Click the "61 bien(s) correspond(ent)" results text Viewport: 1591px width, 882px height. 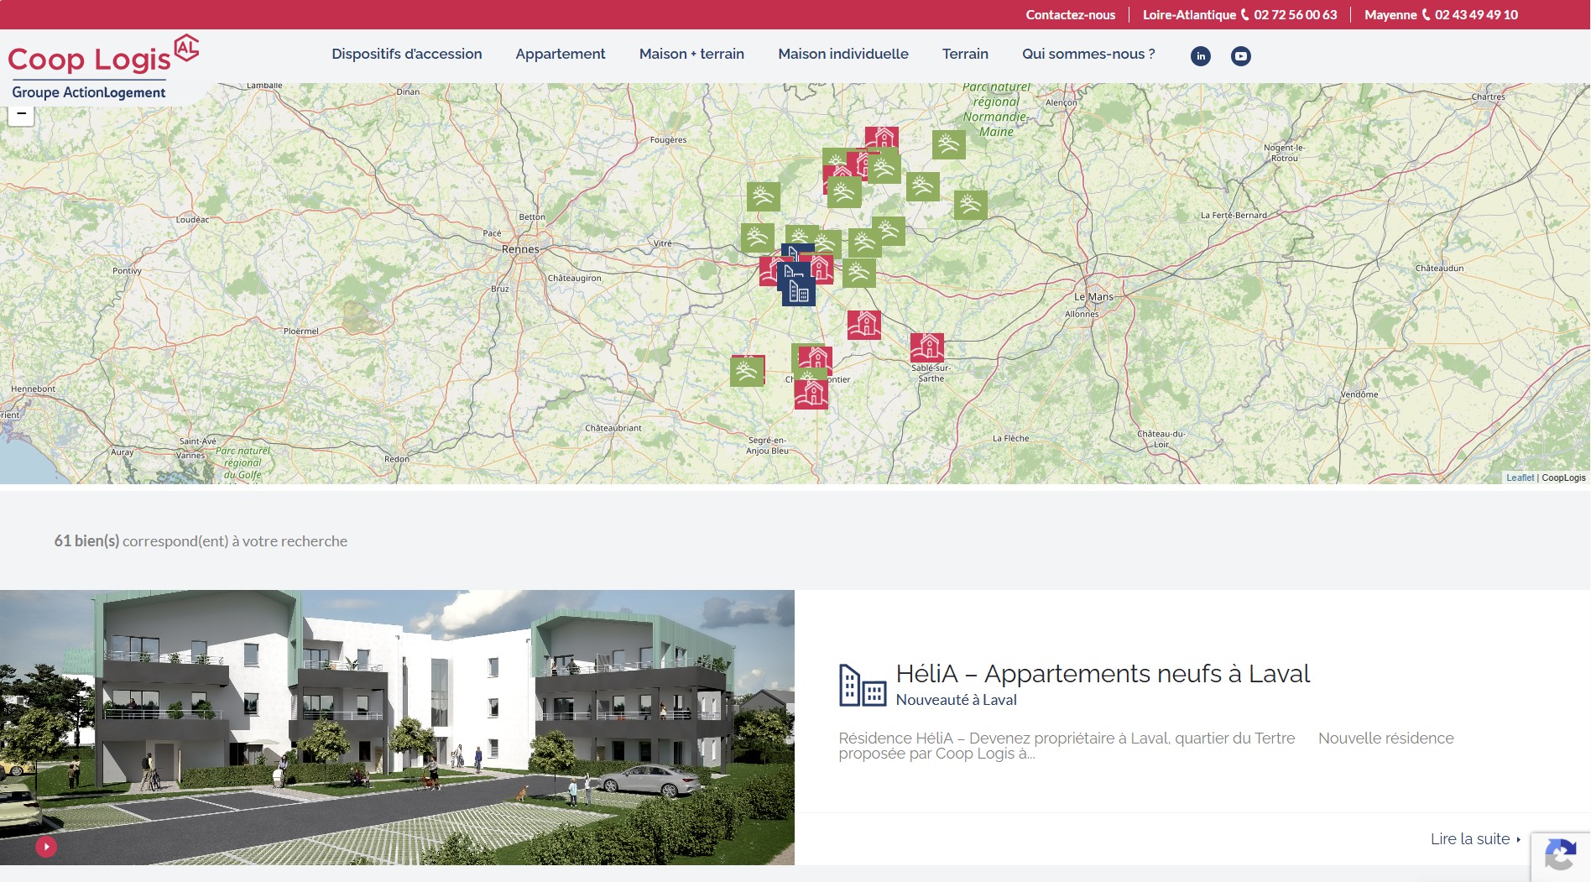pos(201,541)
